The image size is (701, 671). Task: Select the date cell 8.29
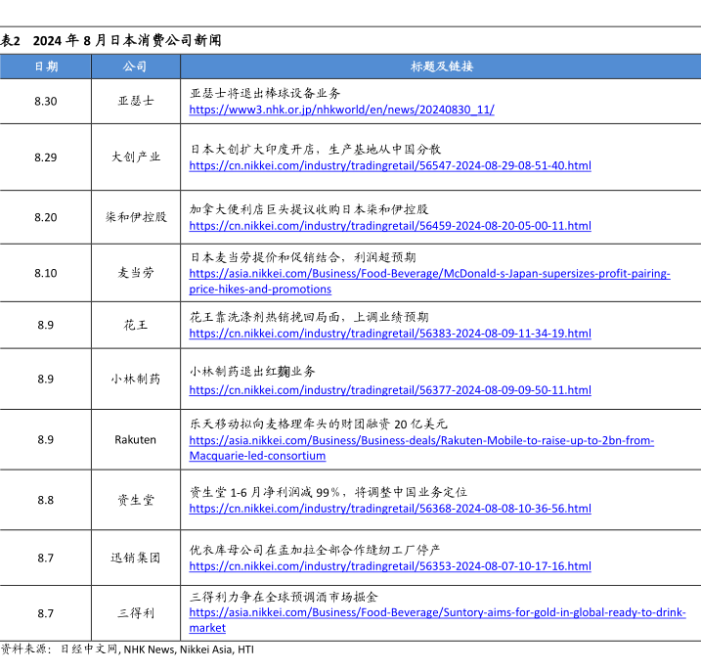click(46, 157)
